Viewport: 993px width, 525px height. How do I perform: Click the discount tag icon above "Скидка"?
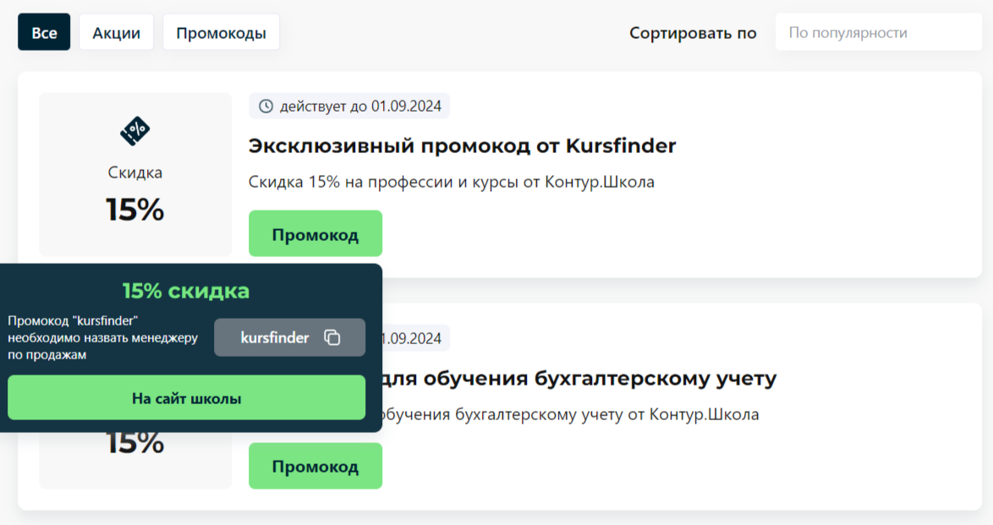click(x=134, y=131)
